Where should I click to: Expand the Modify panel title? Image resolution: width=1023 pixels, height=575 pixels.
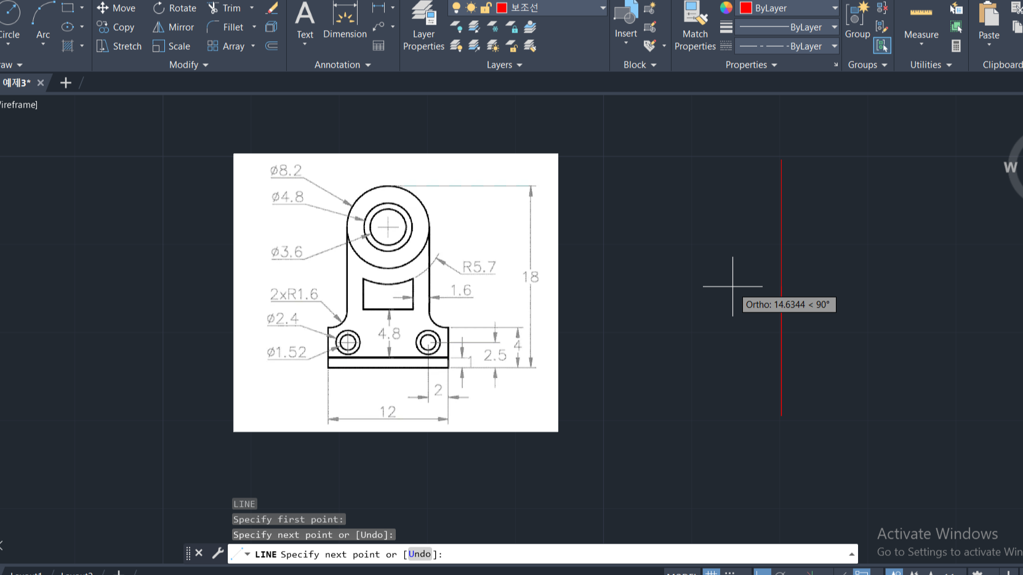[189, 65]
